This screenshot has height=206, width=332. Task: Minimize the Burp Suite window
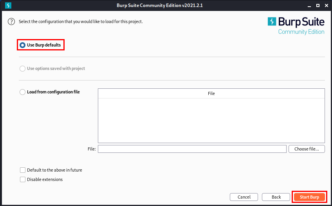pos(309,6)
